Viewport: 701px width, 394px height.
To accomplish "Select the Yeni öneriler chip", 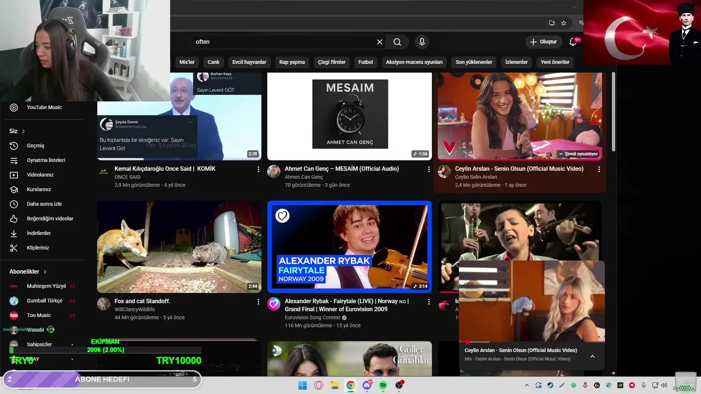I will 555,62.
